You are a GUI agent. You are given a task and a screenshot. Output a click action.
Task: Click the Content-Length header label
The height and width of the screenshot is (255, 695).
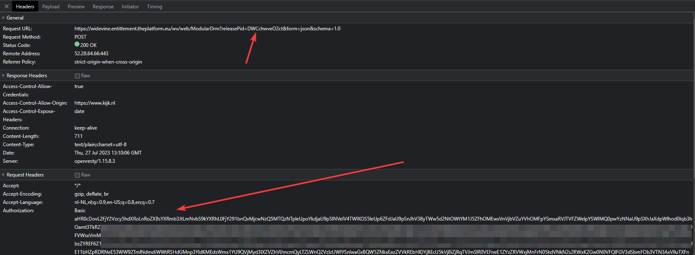click(x=21, y=136)
